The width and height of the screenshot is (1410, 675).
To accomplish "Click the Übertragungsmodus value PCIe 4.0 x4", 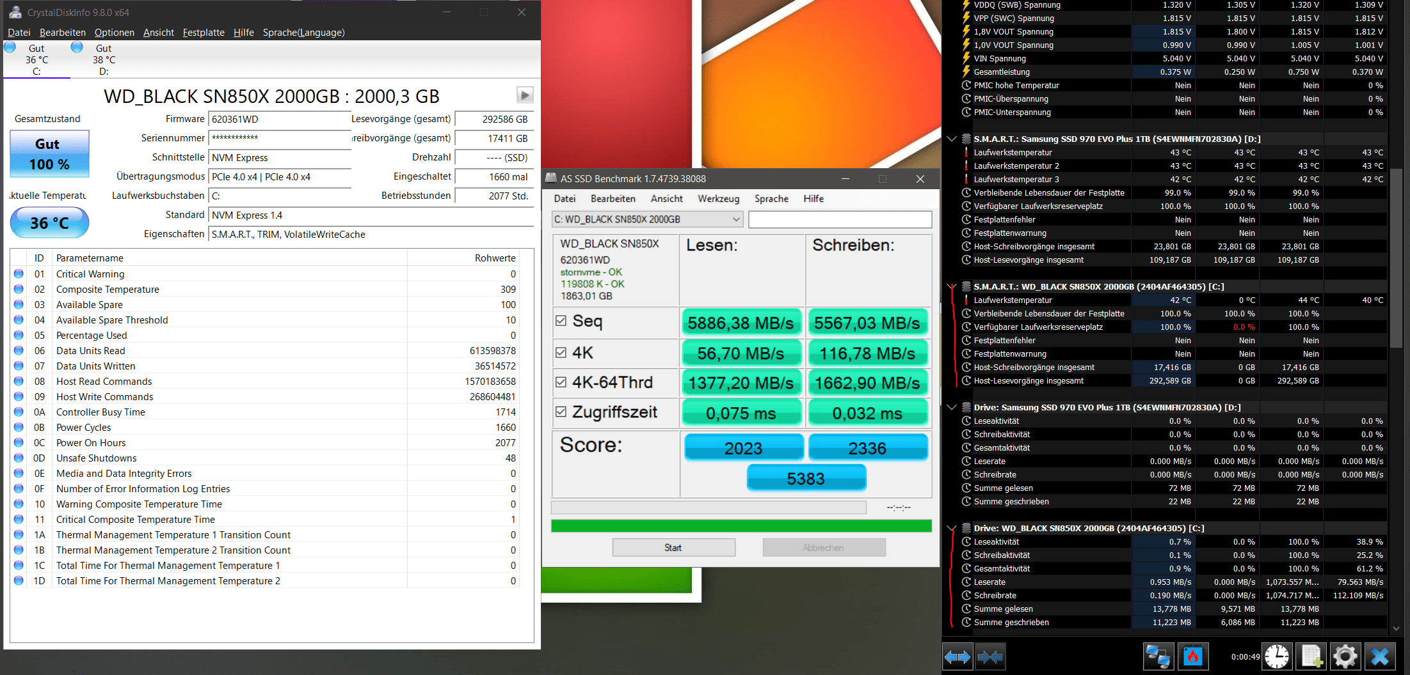I will click(x=280, y=177).
